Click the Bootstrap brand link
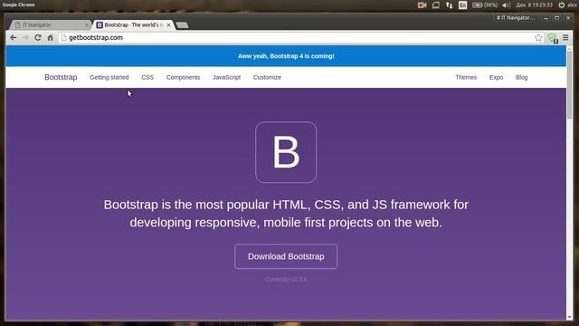Screen dimensions: 579x326 point(61,77)
